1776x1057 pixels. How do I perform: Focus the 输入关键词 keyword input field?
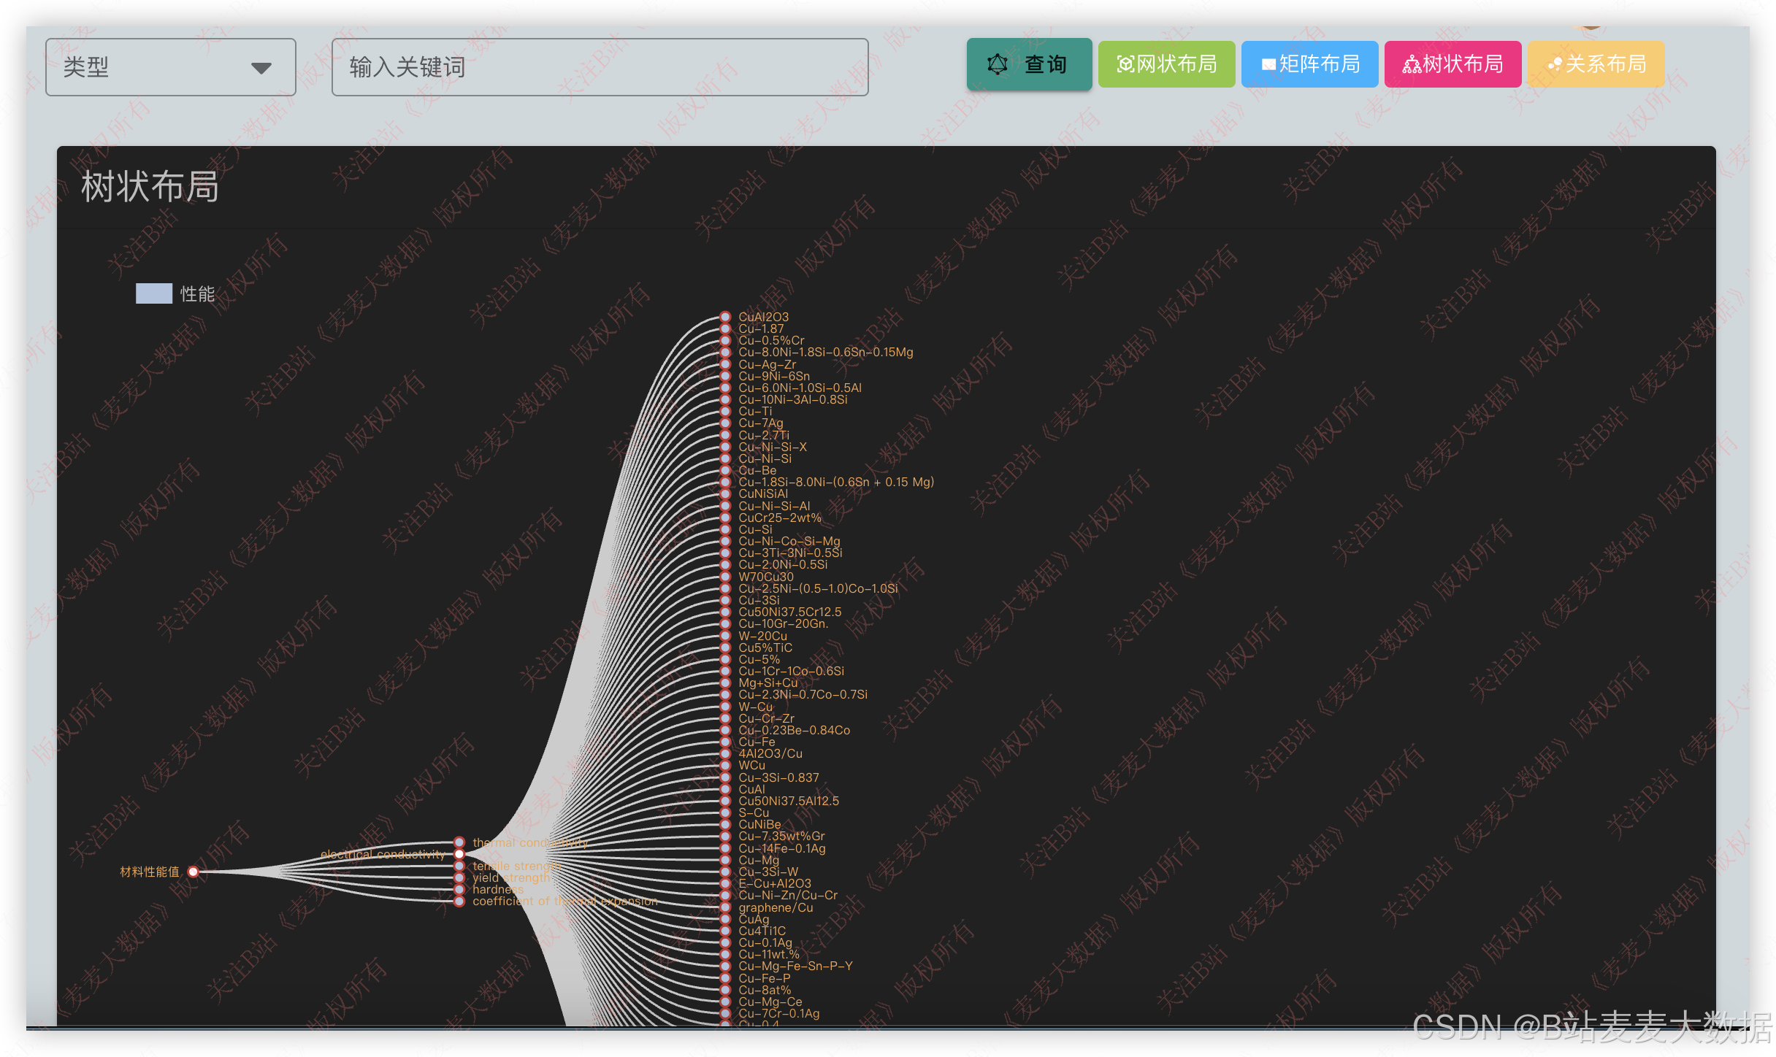tap(599, 67)
